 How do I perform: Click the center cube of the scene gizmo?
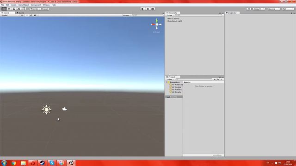[x=157, y=24]
